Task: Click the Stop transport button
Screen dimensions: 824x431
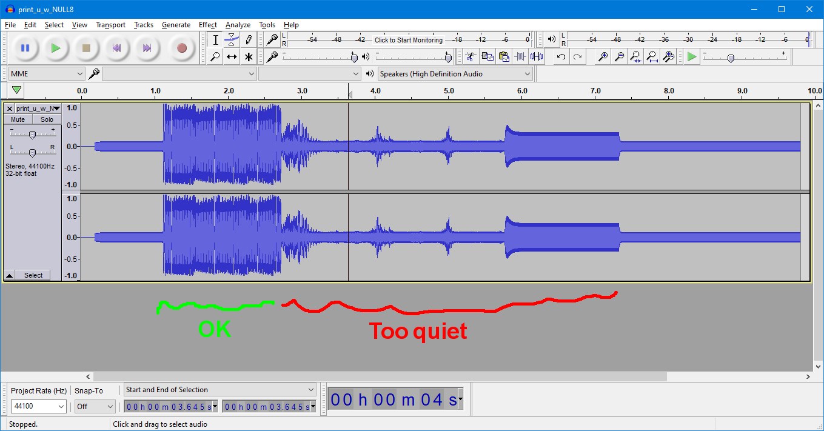Action: [86, 48]
